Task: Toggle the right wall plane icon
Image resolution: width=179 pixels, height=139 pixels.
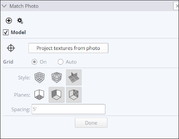Action: tap(74, 95)
